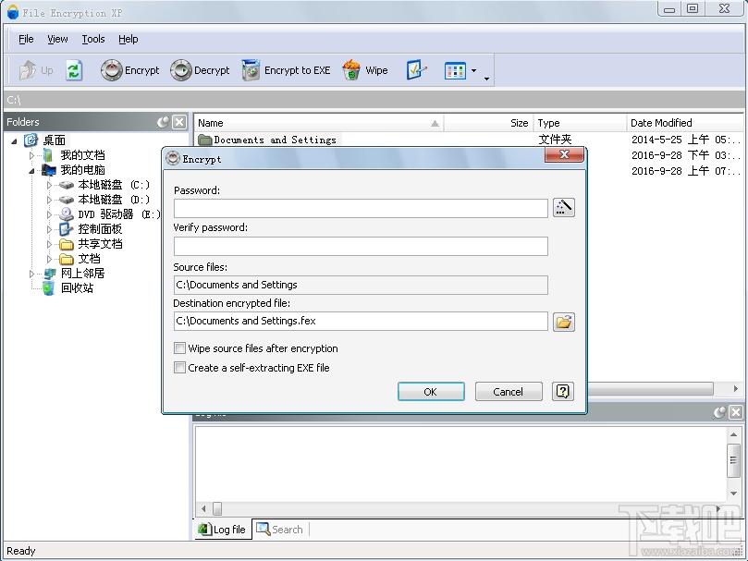
Task: Click the Up folder toolbar icon
Action: tap(35, 70)
